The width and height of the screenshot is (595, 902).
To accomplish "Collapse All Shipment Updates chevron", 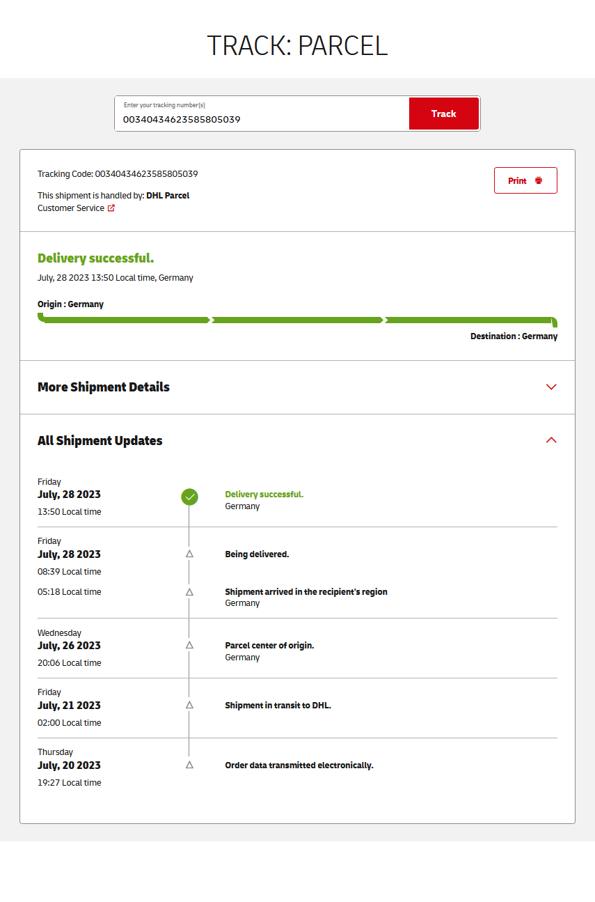I will click(551, 440).
